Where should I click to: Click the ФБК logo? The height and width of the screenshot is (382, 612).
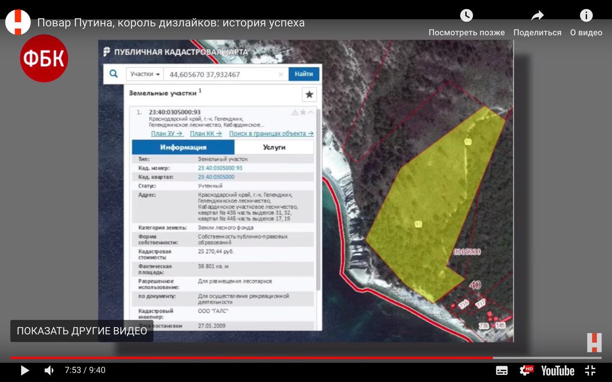[x=44, y=58]
